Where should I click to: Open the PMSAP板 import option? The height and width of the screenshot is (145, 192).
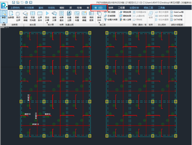click(176, 16)
